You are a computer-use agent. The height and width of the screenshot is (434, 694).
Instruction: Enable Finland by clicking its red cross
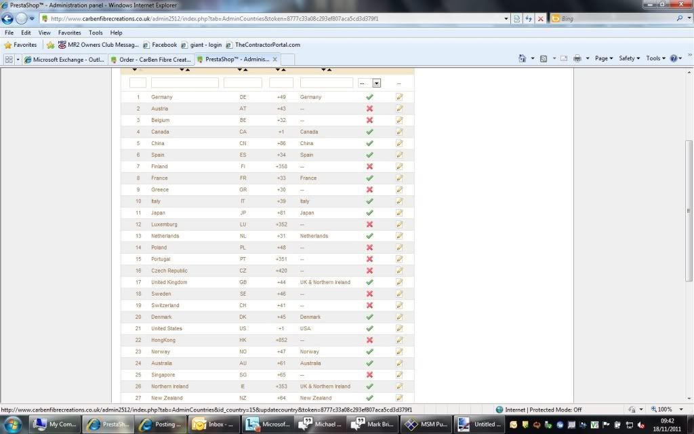point(369,166)
